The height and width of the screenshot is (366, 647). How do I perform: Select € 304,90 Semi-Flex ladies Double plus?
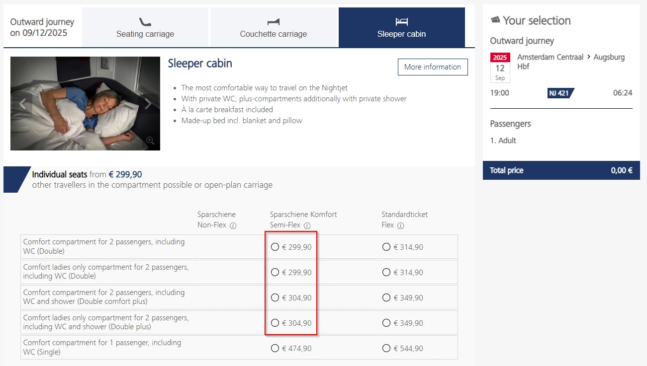pos(275,323)
